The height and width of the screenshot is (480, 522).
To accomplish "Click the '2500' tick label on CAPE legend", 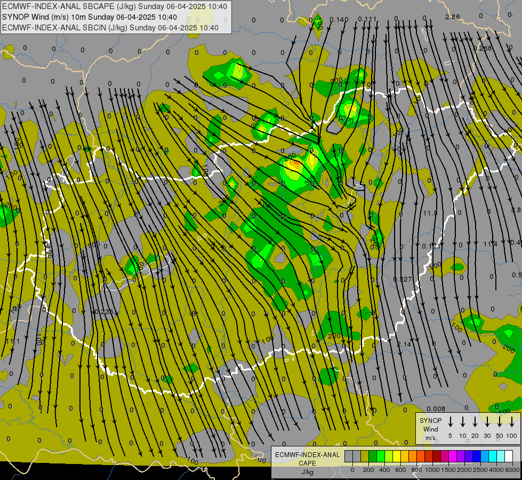I will tap(480, 470).
